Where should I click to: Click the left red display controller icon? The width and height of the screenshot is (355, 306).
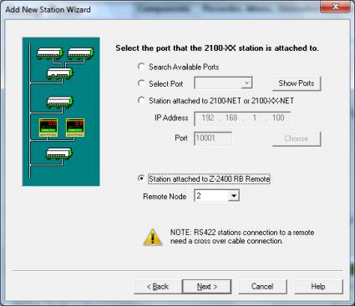click(x=48, y=128)
